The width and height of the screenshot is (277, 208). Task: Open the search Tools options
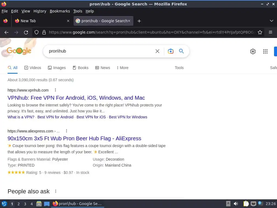click(x=179, y=68)
